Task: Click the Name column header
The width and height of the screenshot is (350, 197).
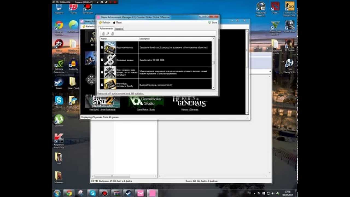Action: 119,39
